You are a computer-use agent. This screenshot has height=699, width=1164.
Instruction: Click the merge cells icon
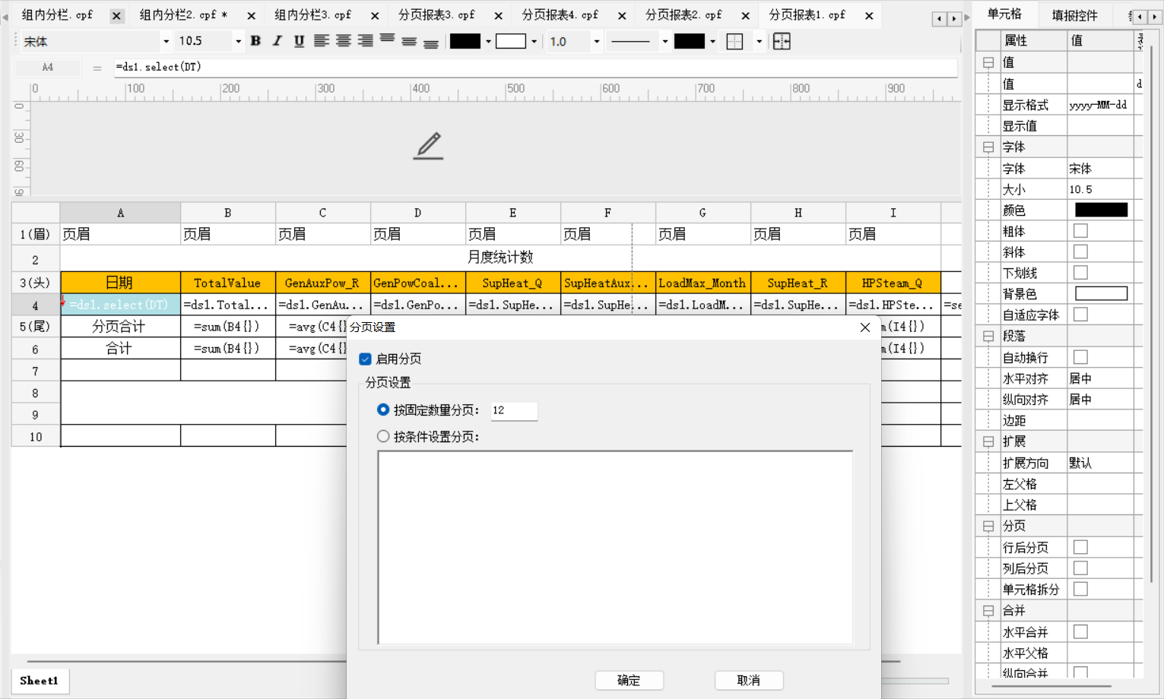(782, 42)
